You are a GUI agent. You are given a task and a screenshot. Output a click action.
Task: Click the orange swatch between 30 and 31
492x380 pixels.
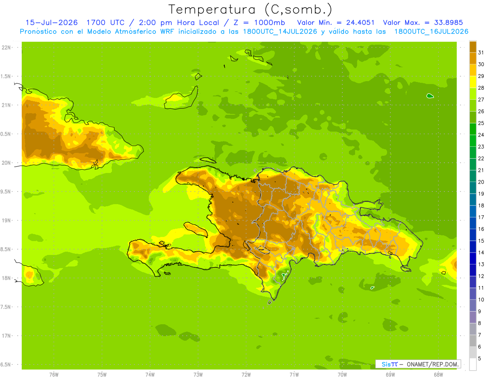(473, 59)
